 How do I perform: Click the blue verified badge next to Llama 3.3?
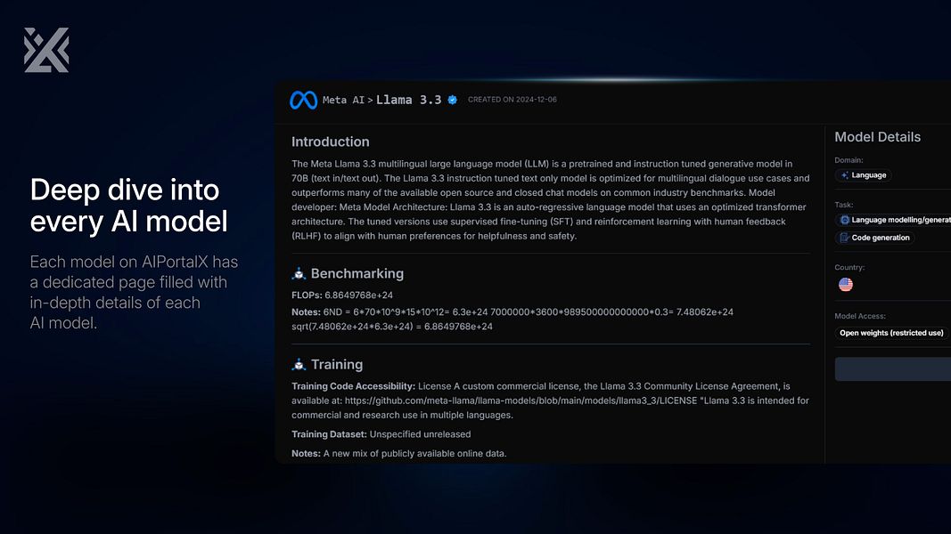453,100
